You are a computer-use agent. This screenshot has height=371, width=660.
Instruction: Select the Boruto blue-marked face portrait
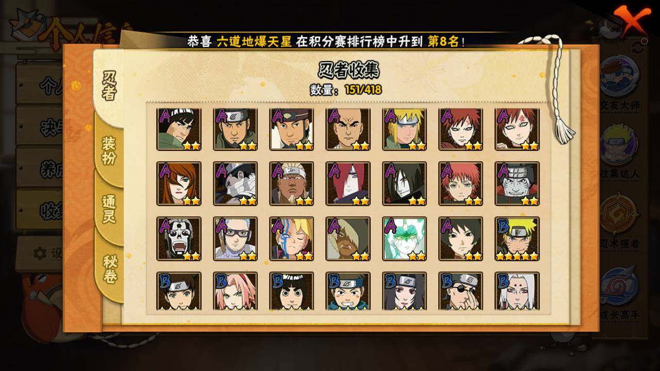pos(292,239)
